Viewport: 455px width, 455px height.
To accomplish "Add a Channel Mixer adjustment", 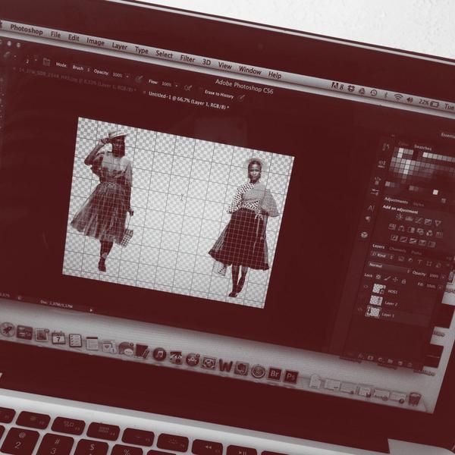I will 429,233.
